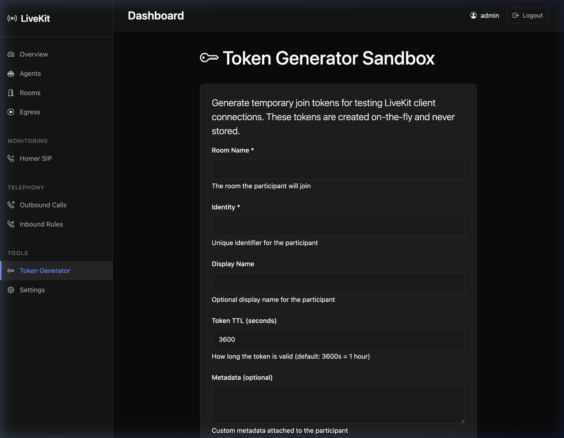The width and height of the screenshot is (564, 438).
Task: Click the 'Token TTL (seconds)' label
Action: coord(244,321)
